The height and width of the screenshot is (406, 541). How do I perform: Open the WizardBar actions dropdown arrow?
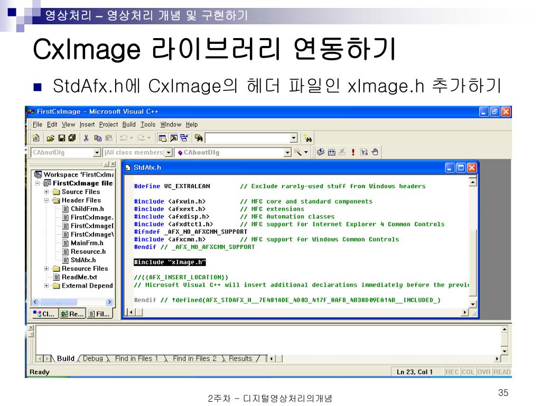tap(306, 152)
